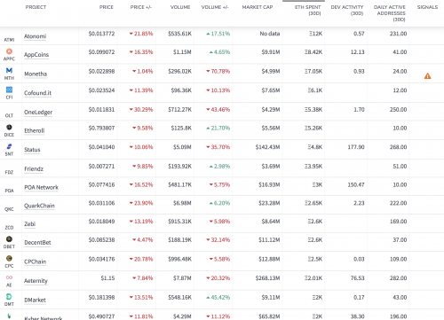Open the AppCoins project link
The width and height of the screenshot is (444, 320).
tap(36, 55)
